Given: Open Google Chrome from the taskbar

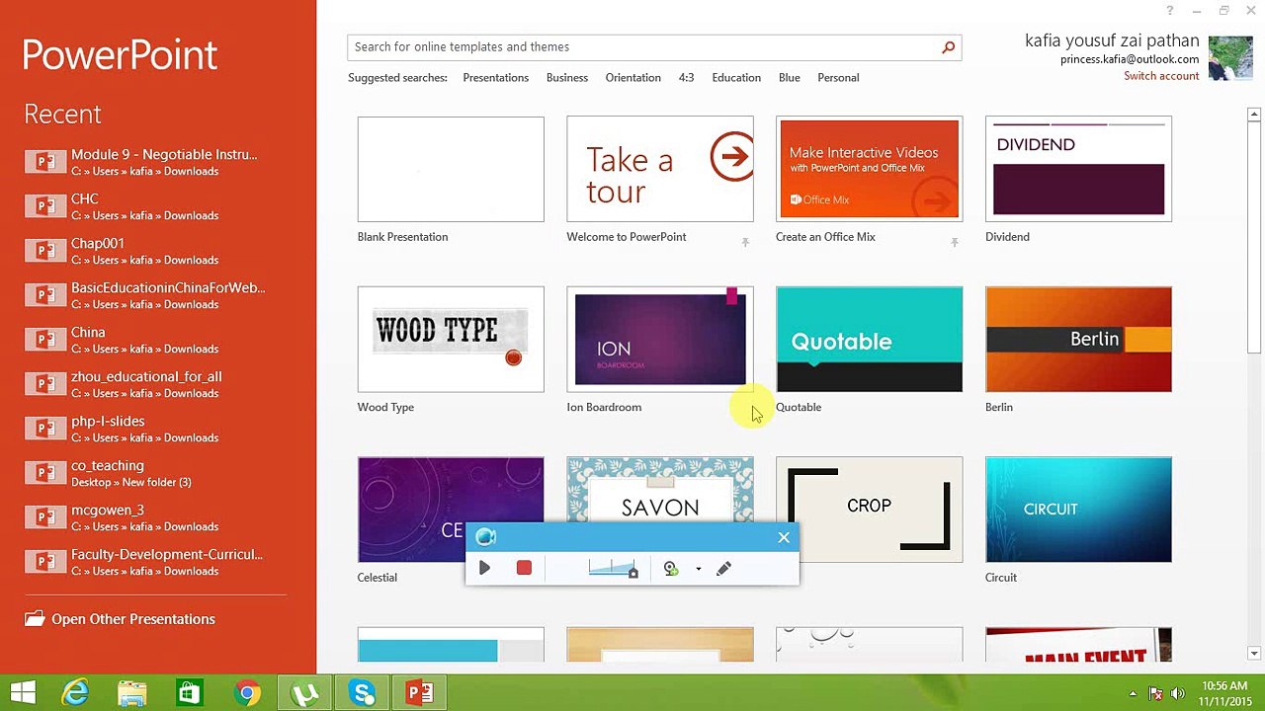Looking at the screenshot, I should tap(247, 693).
